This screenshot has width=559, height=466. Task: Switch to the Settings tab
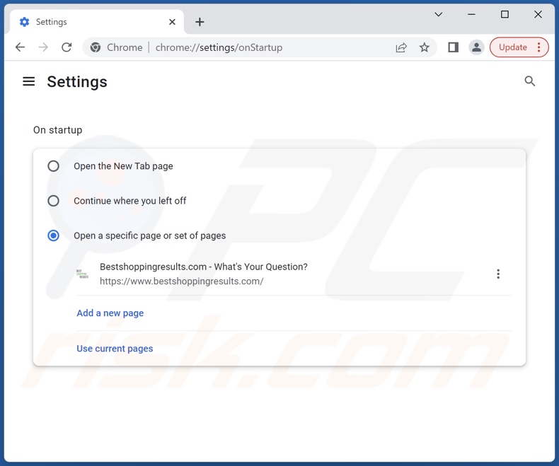tap(97, 22)
